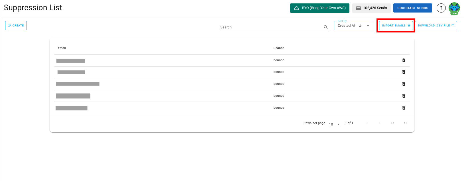Go to next page of table
The width and height of the screenshot is (464, 181).
click(x=380, y=123)
